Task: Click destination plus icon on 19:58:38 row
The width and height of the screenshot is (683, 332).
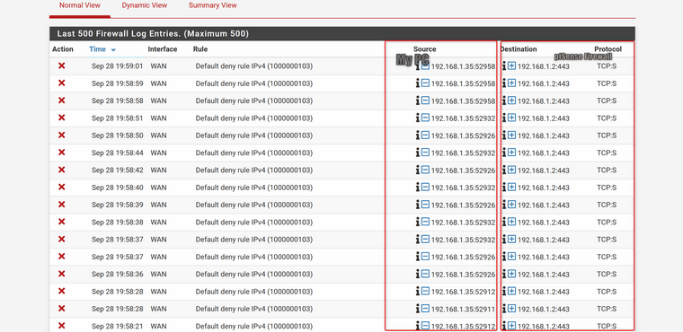Action: point(512,222)
